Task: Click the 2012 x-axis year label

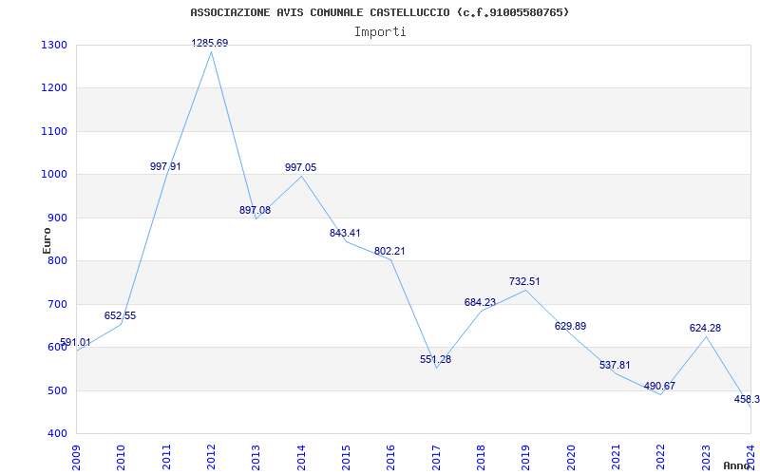Action: pyautogui.click(x=211, y=458)
